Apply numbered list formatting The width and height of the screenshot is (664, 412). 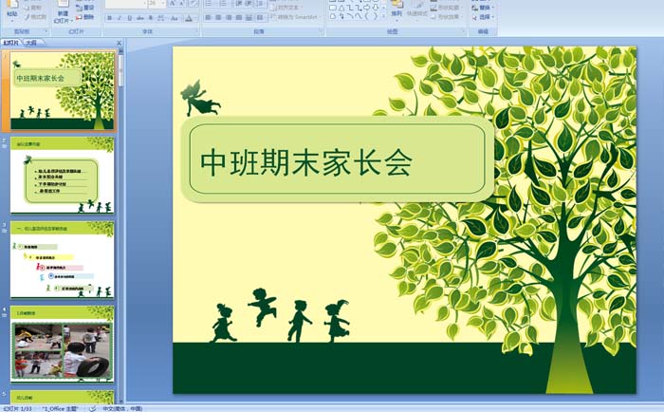(225, 4)
